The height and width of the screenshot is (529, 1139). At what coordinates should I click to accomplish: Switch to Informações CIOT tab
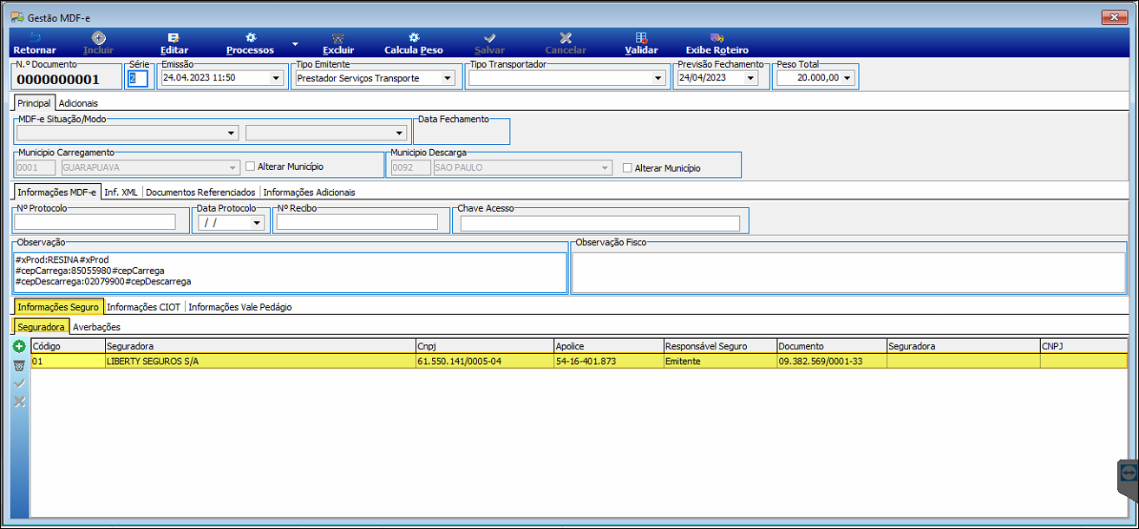click(x=144, y=307)
